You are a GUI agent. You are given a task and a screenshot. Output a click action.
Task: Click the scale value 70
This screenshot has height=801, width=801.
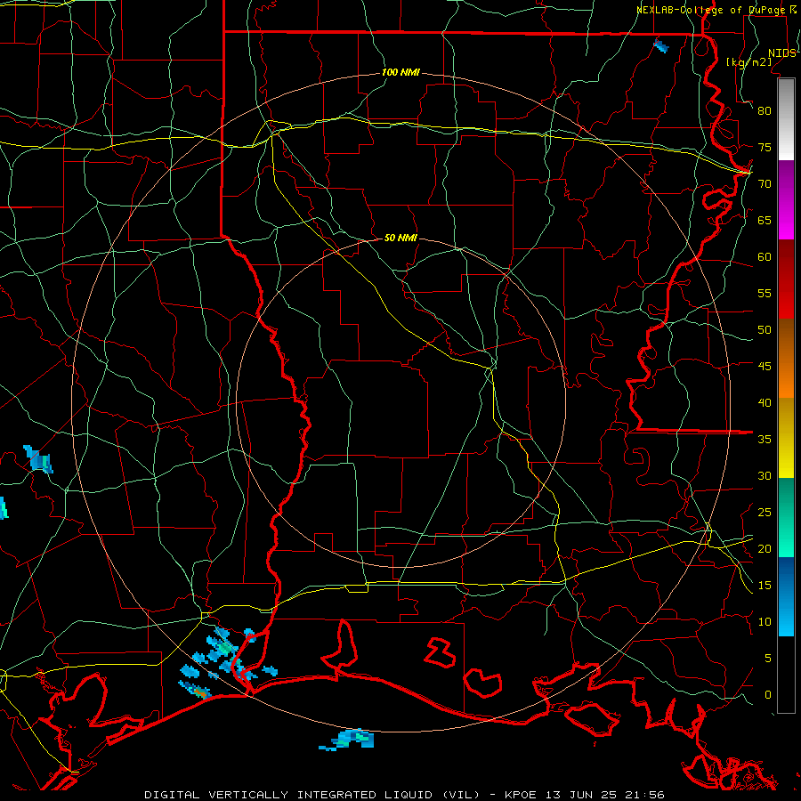765,184
